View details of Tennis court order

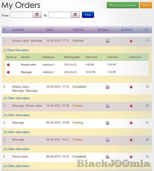108,157
